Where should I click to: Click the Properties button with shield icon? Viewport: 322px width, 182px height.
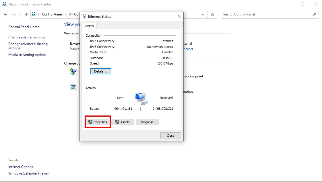(x=98, y=122)
